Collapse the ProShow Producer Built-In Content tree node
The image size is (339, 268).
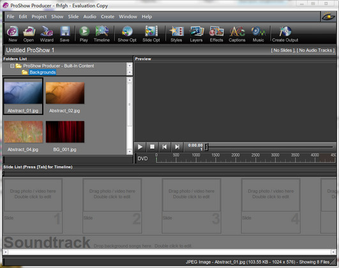12,66
